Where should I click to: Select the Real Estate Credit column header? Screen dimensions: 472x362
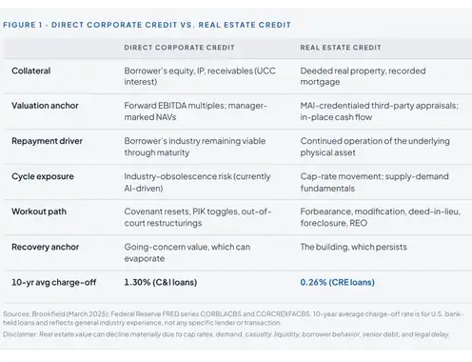(x=341, y=48)
